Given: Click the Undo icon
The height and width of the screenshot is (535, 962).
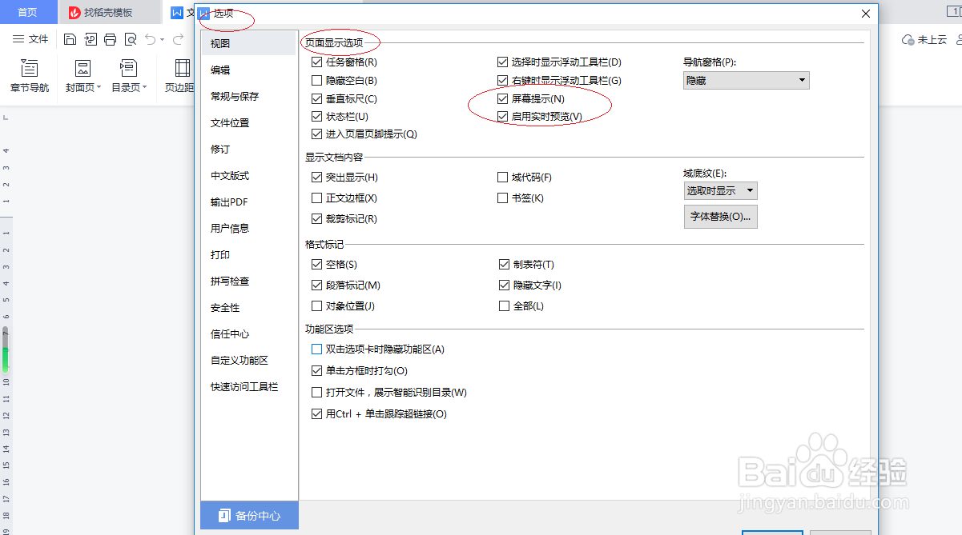Looking at the screenshot, I should point(150,38).
